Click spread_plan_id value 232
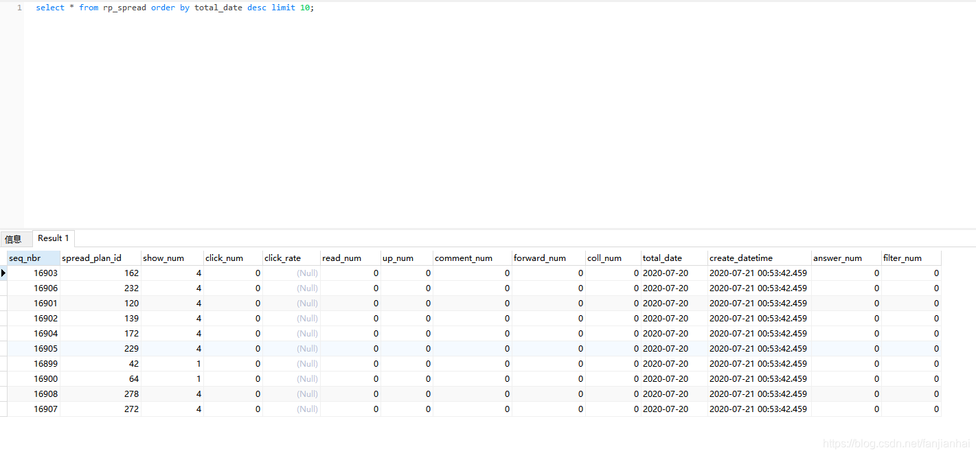Image resolution: width=976 pixels, height=456 pixels. [100, 288]
